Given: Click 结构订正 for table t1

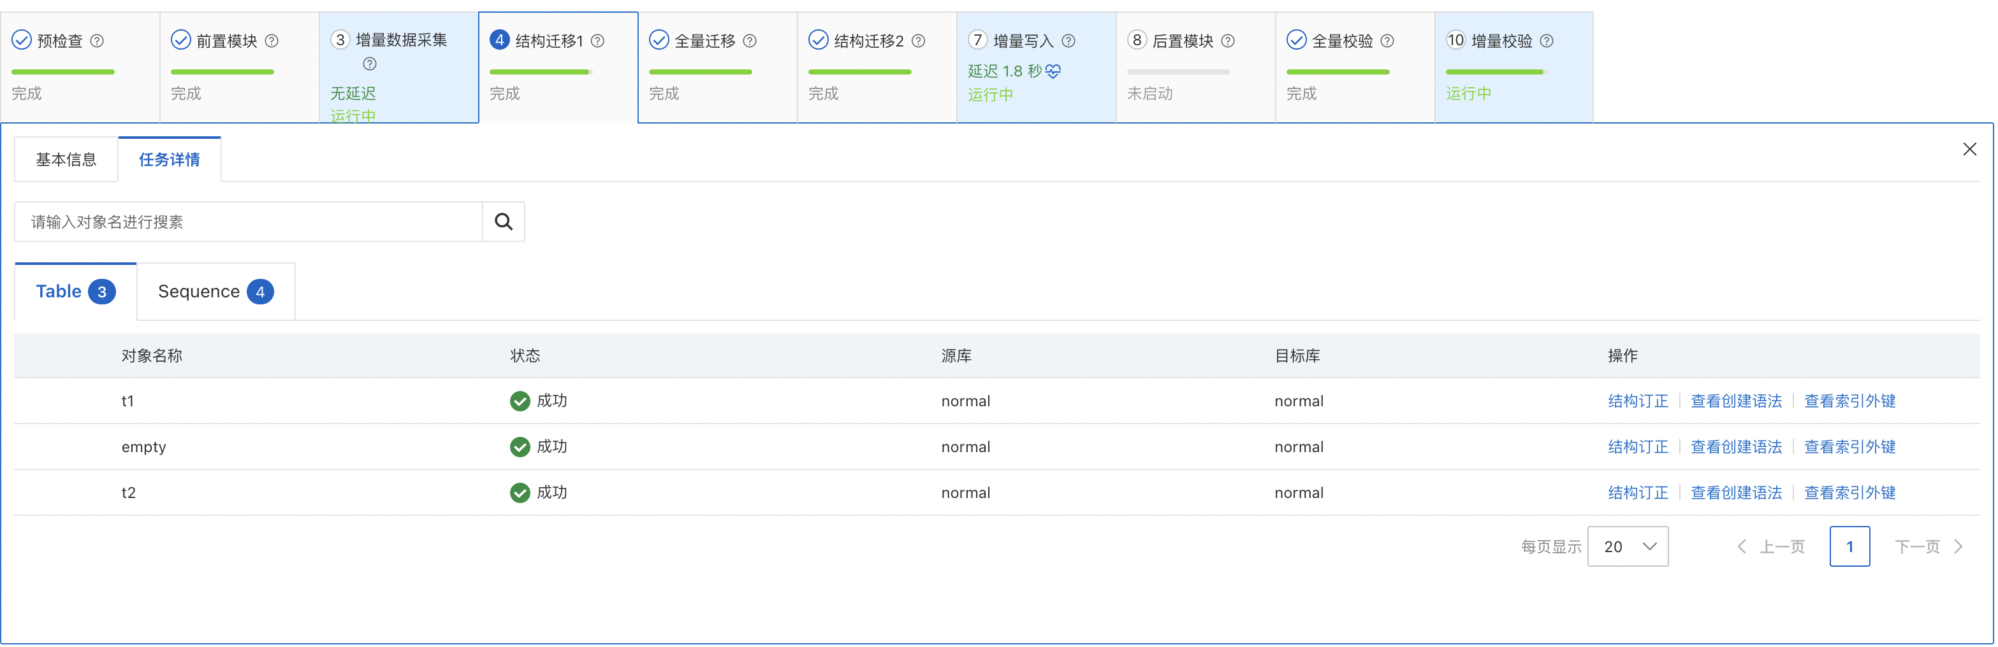Looking at the screenshot, I should [x=1638, y=401].
